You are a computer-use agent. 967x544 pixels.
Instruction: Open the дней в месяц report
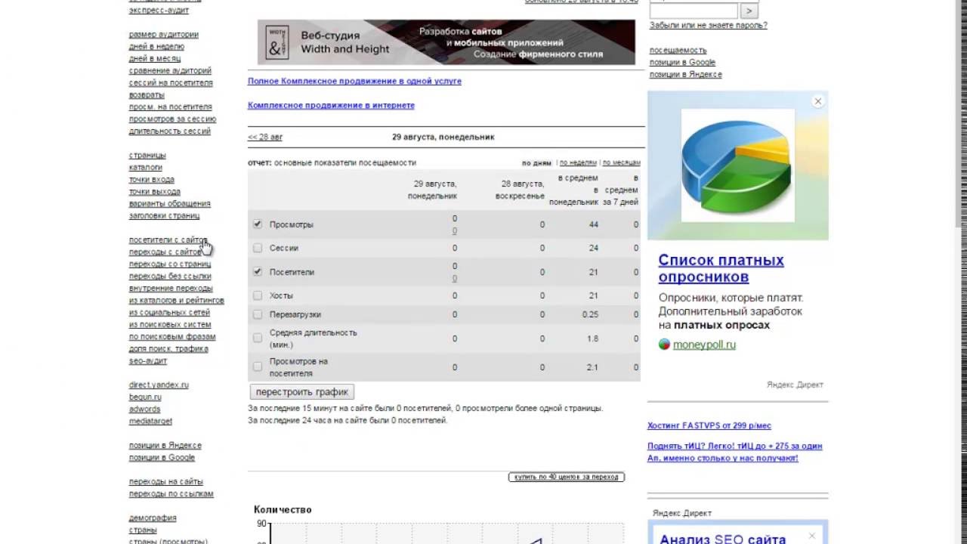click(155, 58)
